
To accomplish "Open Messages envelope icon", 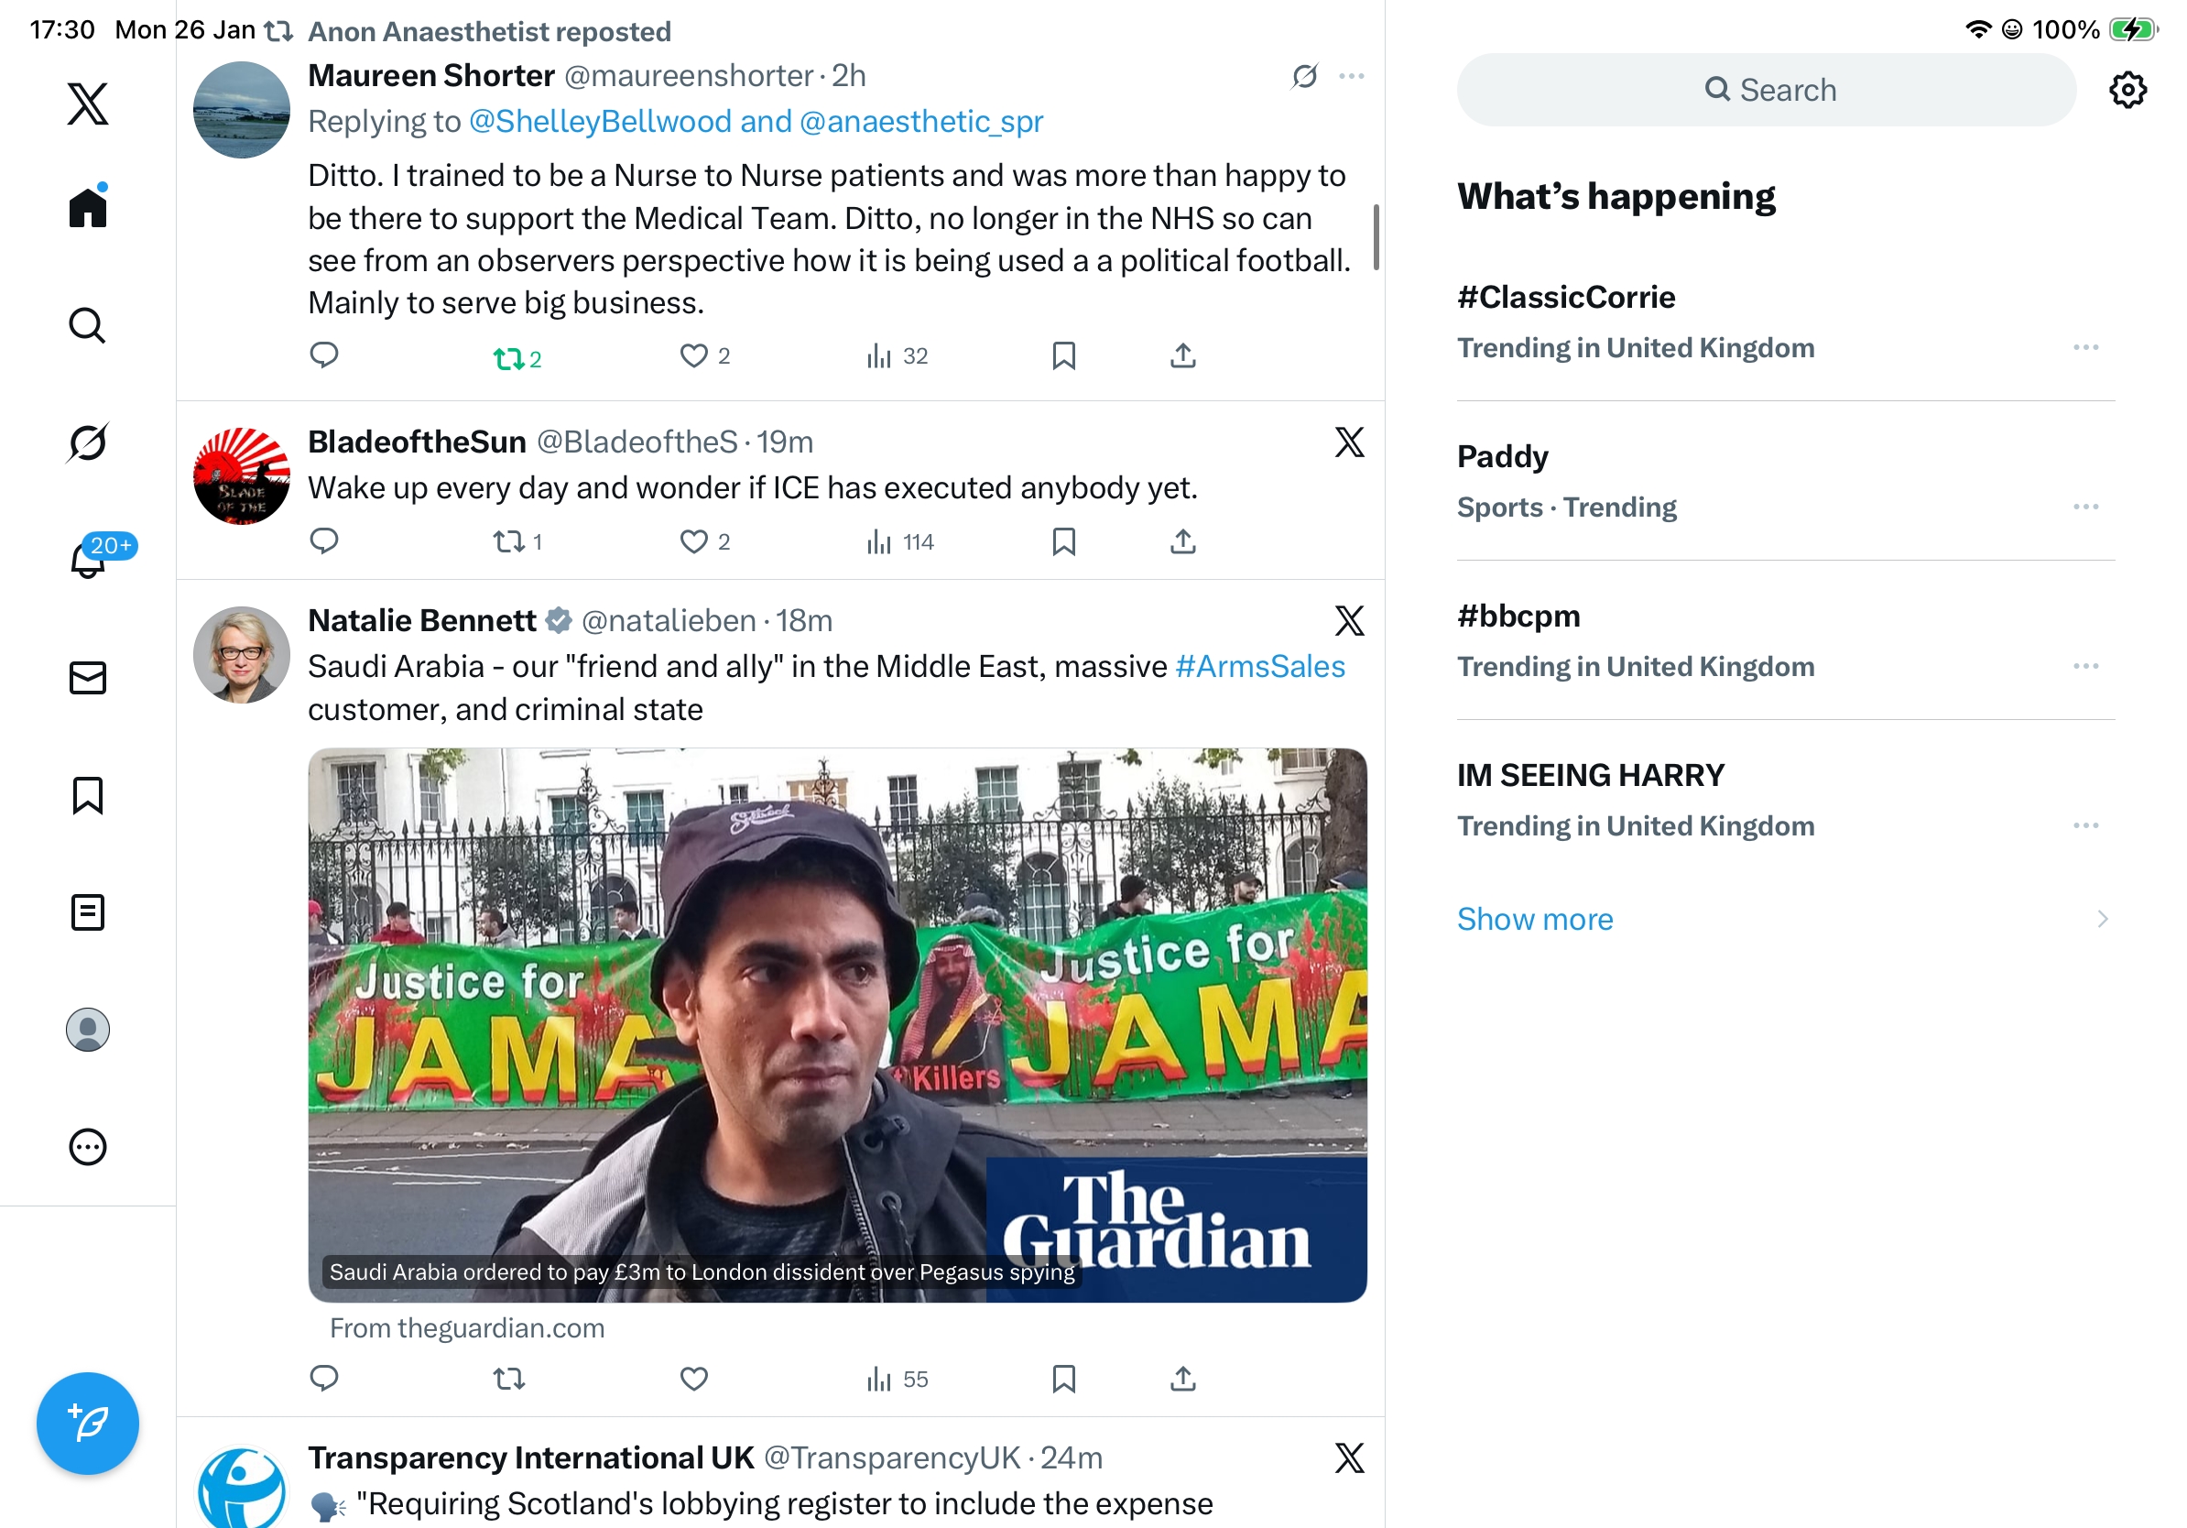I will [x=88, y=677].
